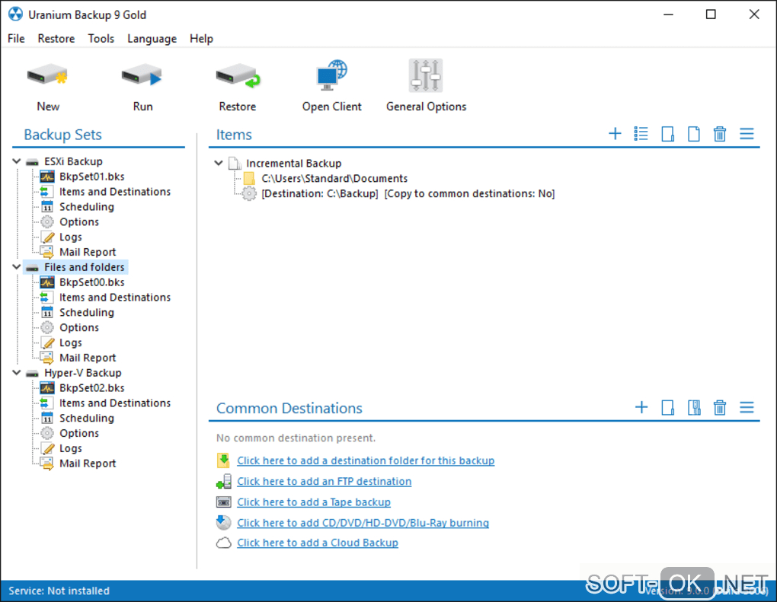
Task: Delete item using Items trash icon
Action: (720, 134)
